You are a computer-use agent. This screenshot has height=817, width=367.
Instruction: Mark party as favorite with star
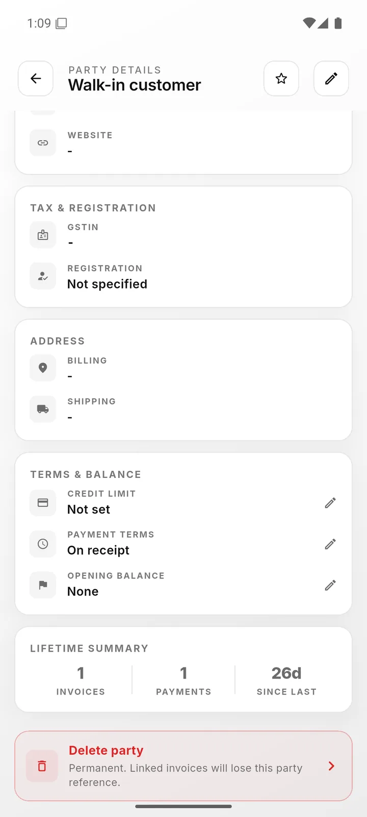281,79
